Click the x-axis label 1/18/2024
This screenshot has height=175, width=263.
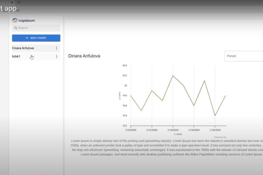[x=215, y=130]
